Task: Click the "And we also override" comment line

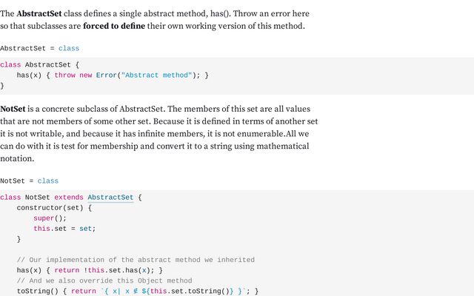Action: click(104, 281)
